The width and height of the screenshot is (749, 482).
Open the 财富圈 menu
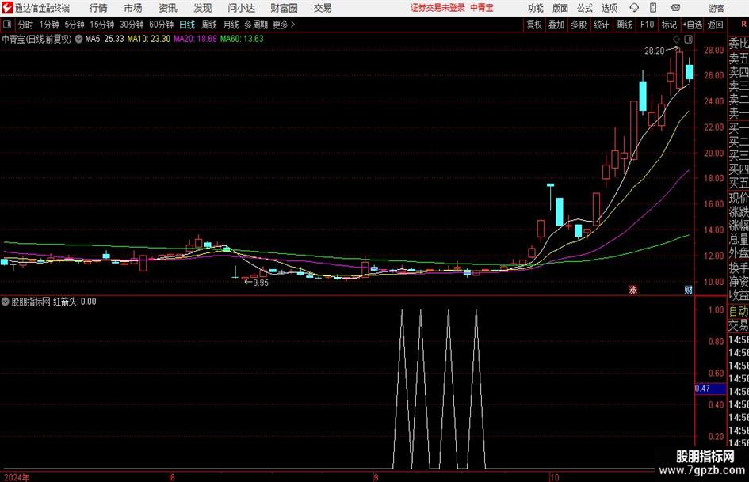pyautogui.click(x=284, y=8)
